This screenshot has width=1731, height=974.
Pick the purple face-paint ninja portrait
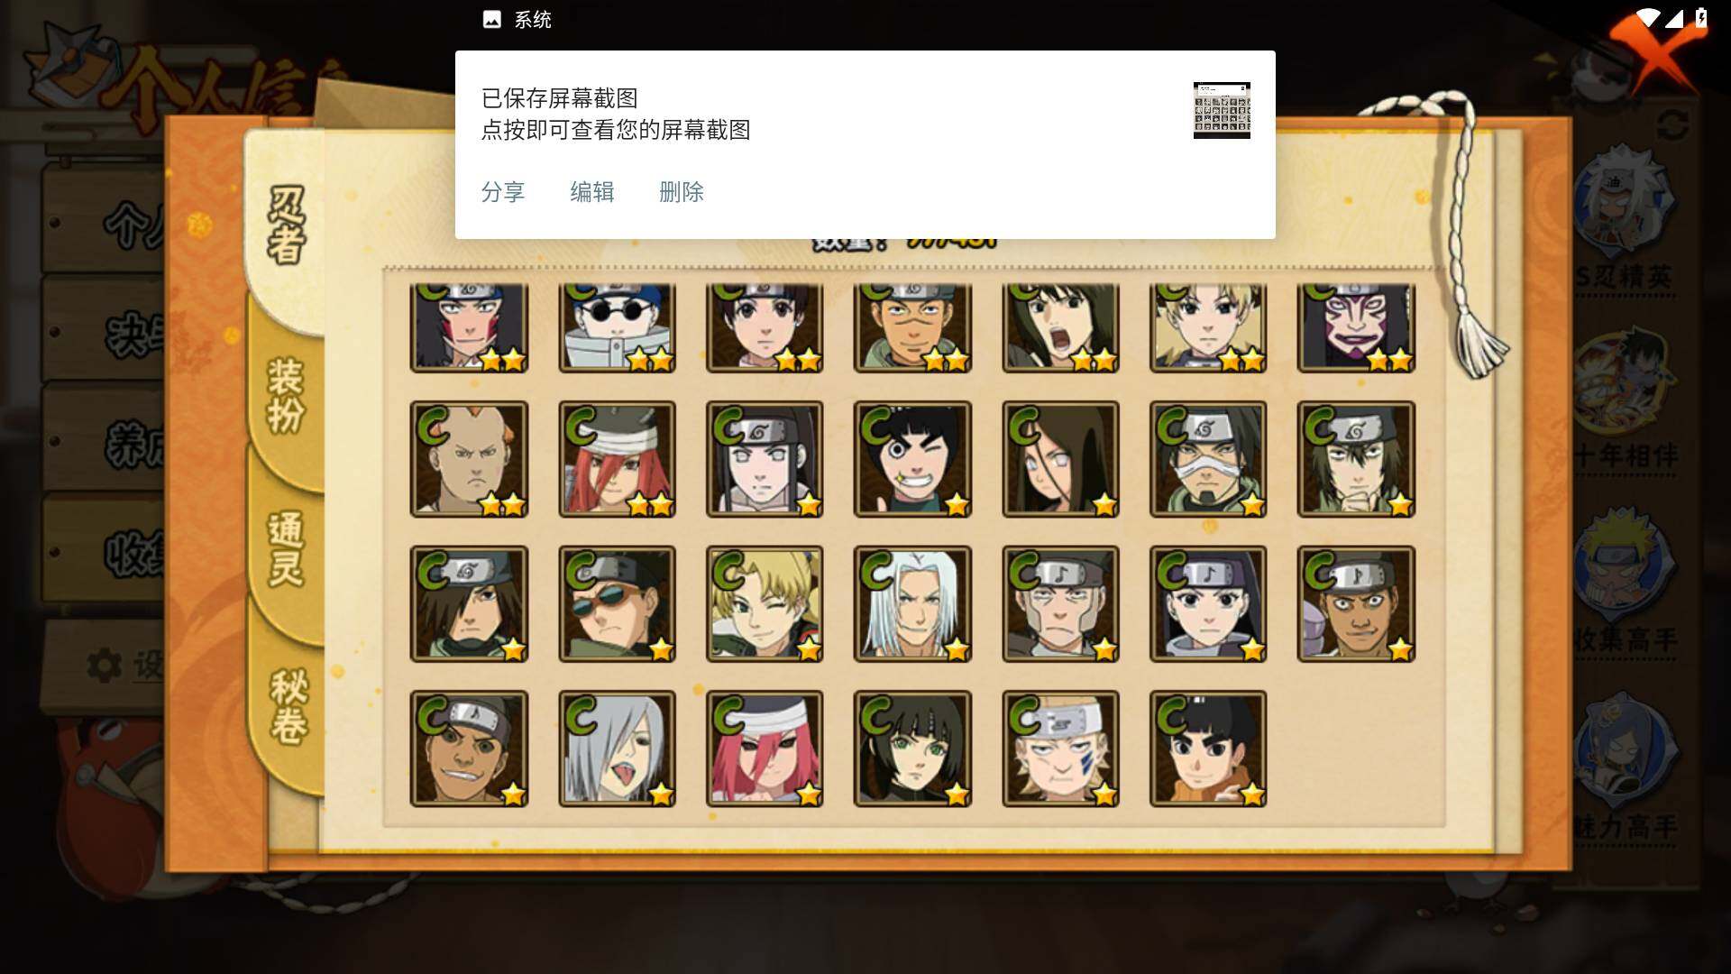[1356, 327]
